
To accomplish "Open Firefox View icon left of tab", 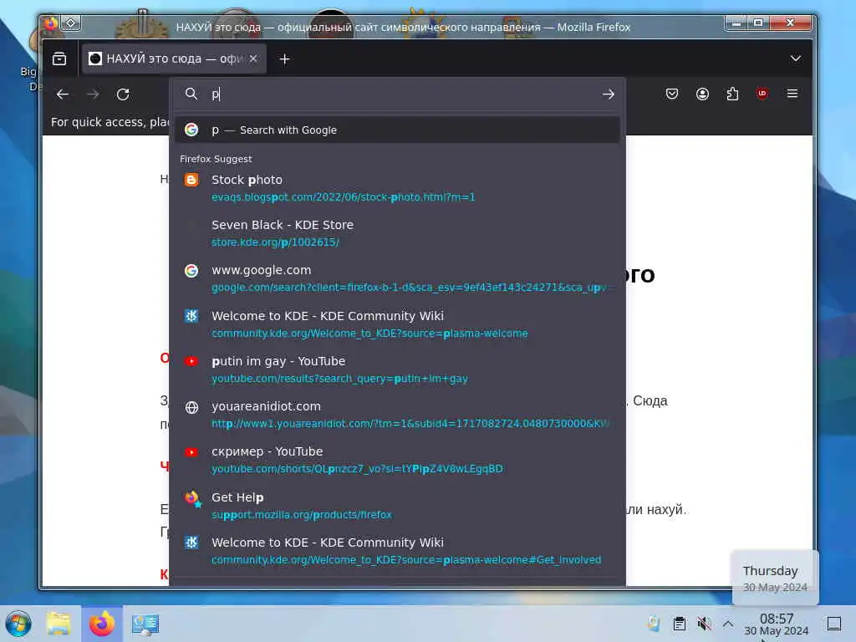I will (59, 59).
